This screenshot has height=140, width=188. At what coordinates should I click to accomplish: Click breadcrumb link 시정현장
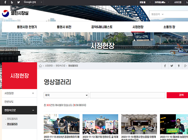click(49, 66)
